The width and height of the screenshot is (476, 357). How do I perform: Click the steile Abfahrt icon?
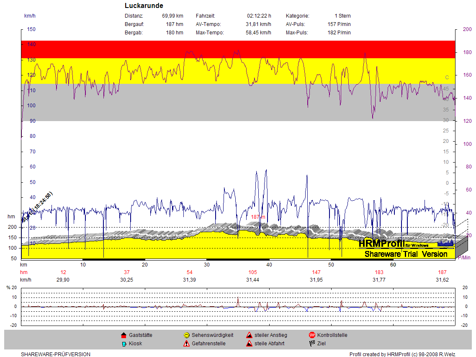point(249,344)
